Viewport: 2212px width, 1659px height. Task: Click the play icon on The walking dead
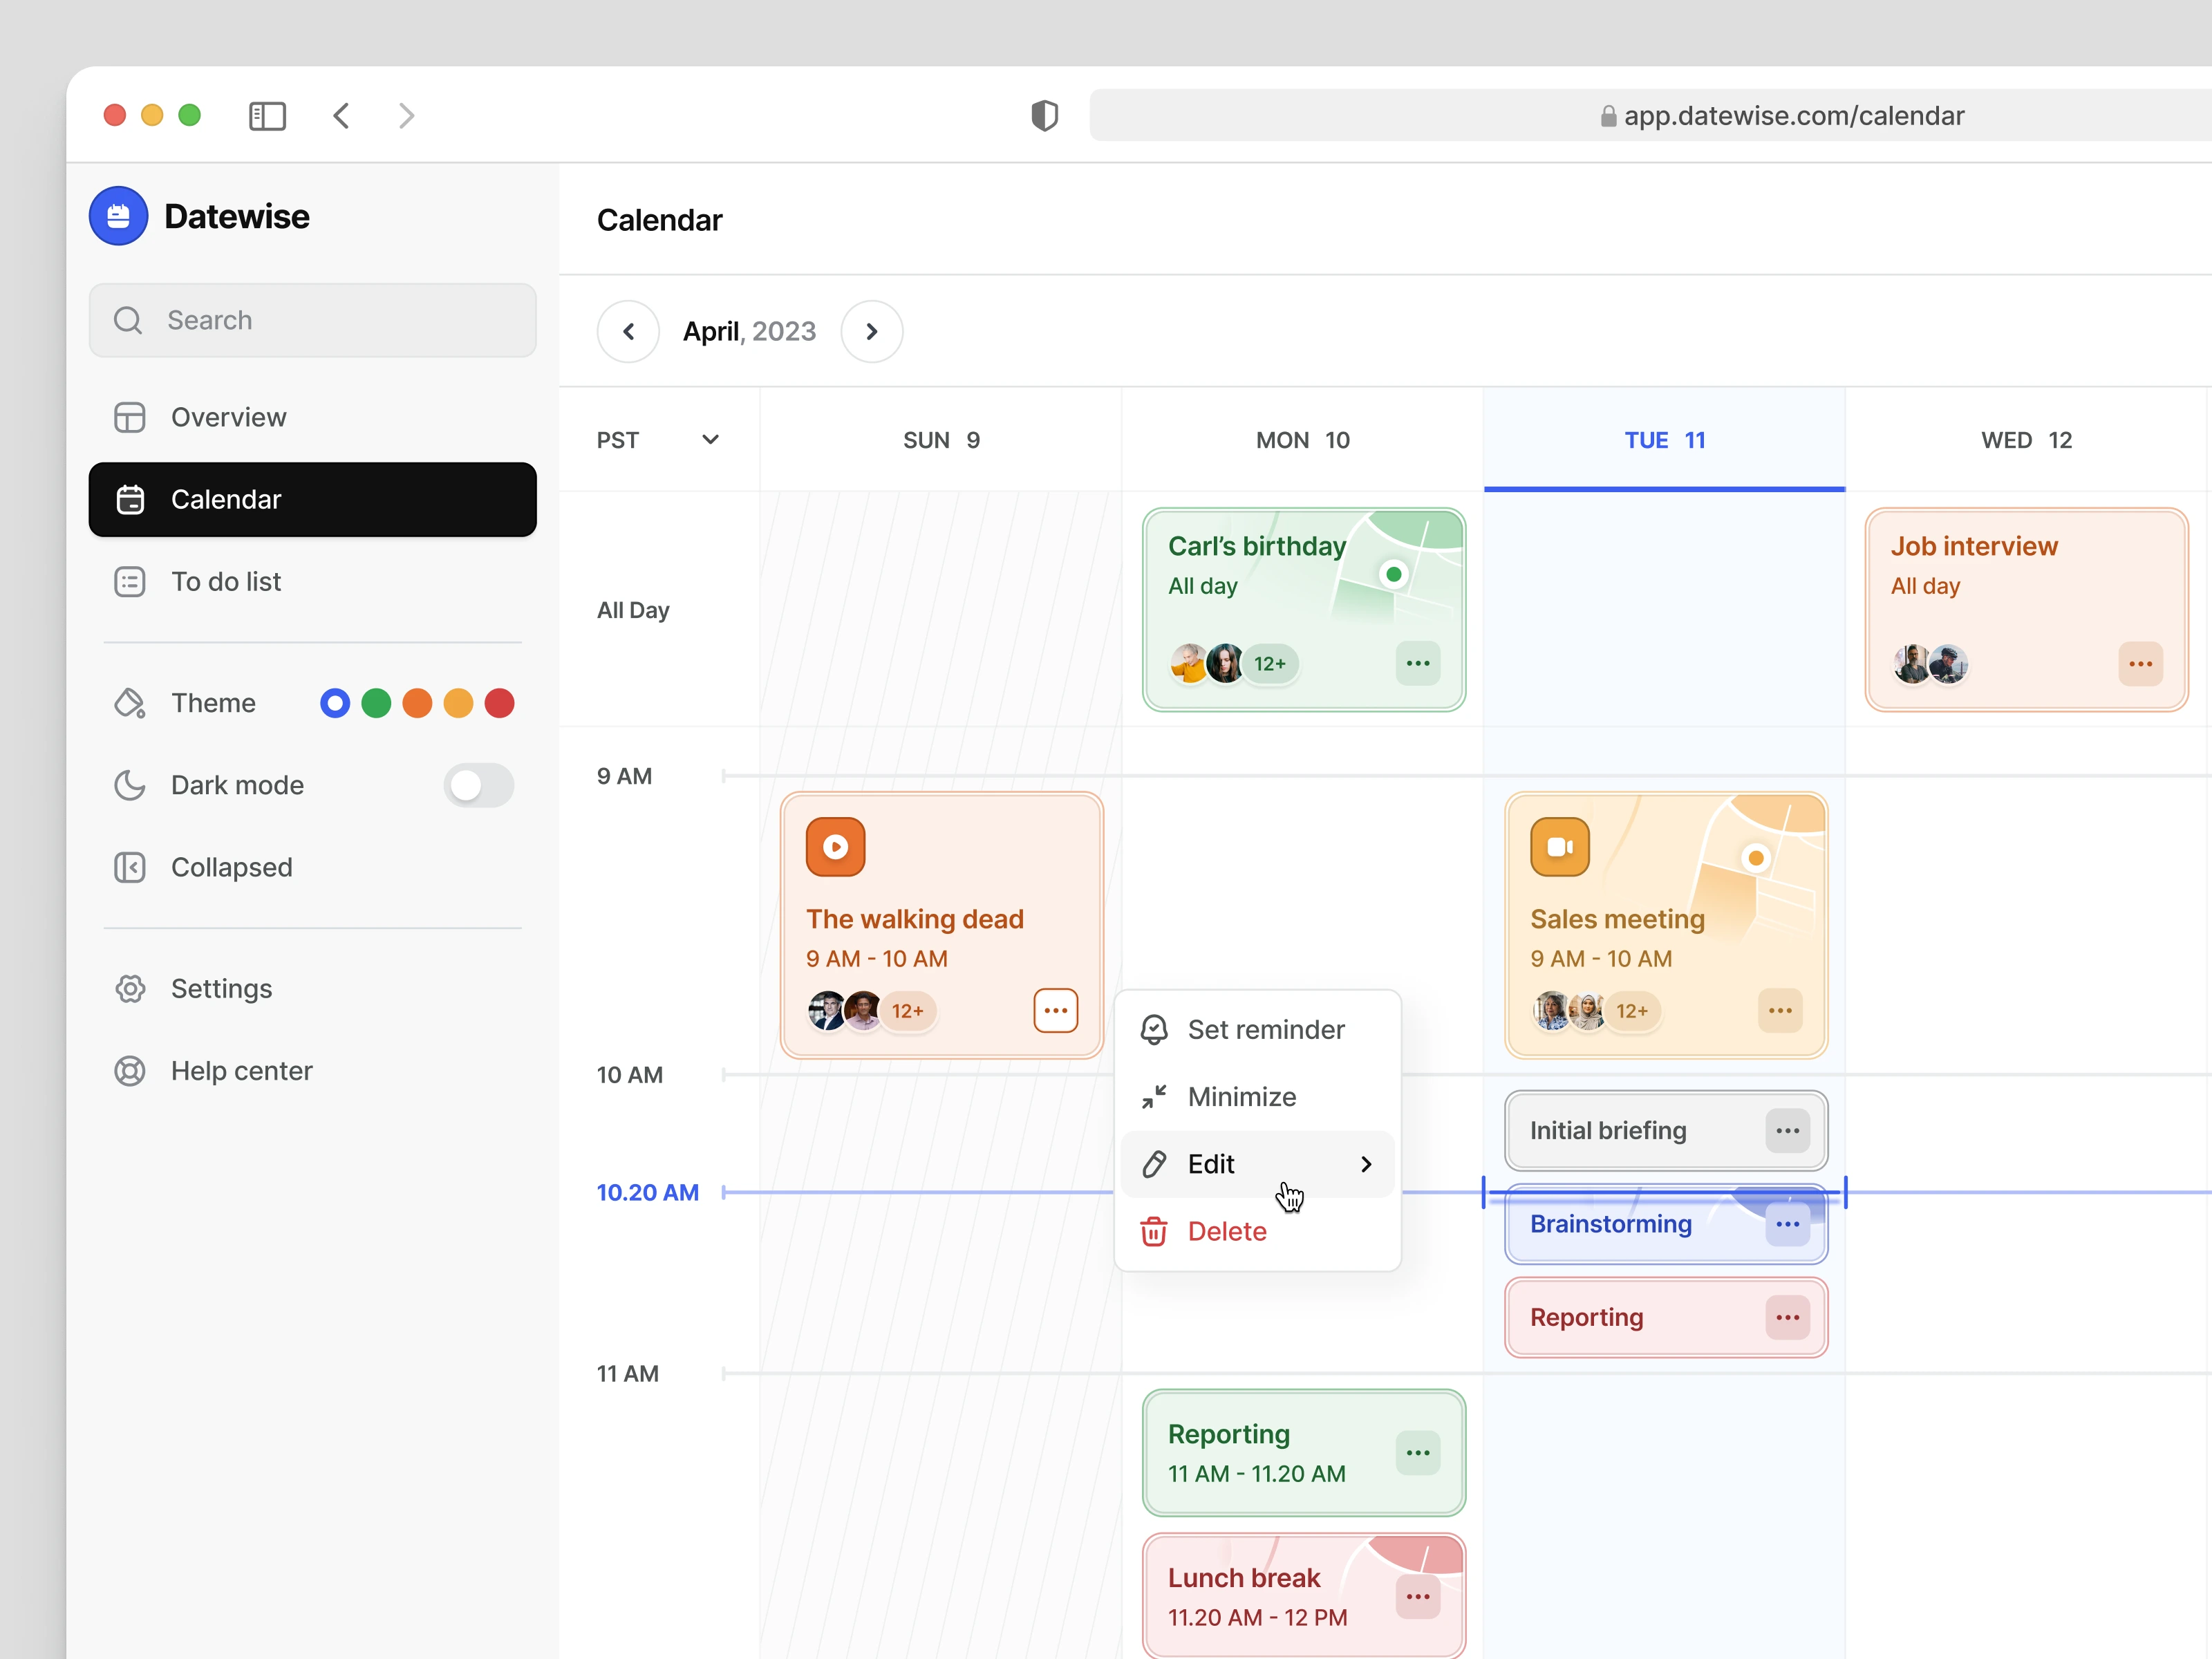click(x=835, y=847)
